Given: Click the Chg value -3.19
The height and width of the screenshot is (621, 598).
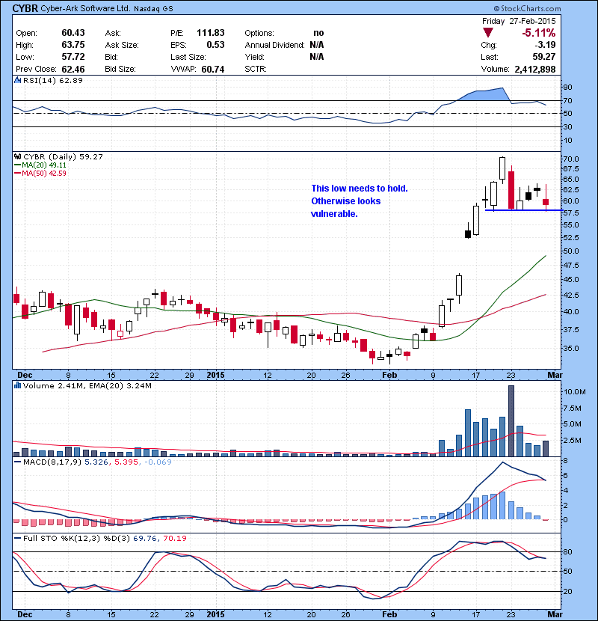Looking at the screenshot, I should click(x=546, y=45).
